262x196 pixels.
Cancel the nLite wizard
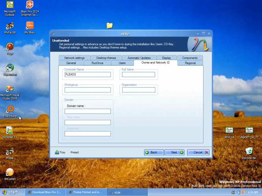(198, 152)
